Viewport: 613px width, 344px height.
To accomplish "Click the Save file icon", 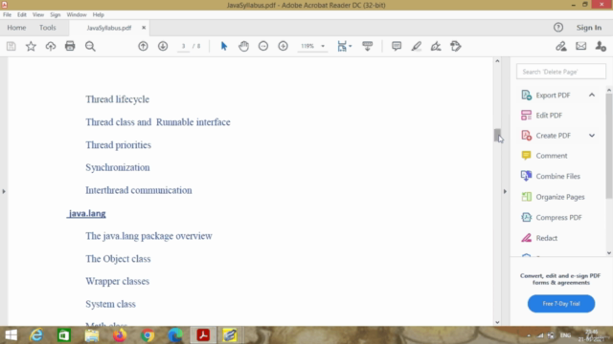I will (x=11, y=47).
